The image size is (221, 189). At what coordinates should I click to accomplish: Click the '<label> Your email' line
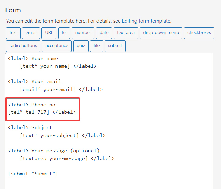tap(35, 81)
